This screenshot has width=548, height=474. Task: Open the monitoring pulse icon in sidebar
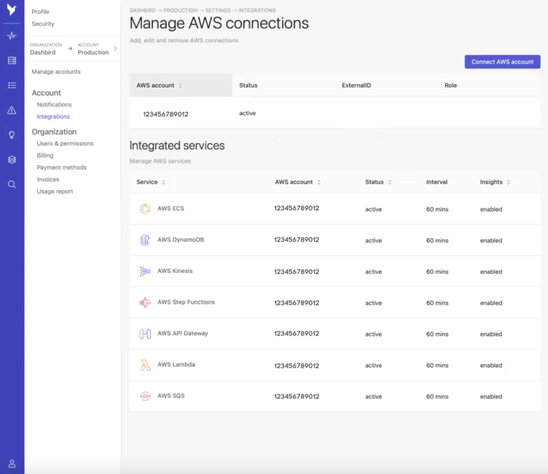12,36
